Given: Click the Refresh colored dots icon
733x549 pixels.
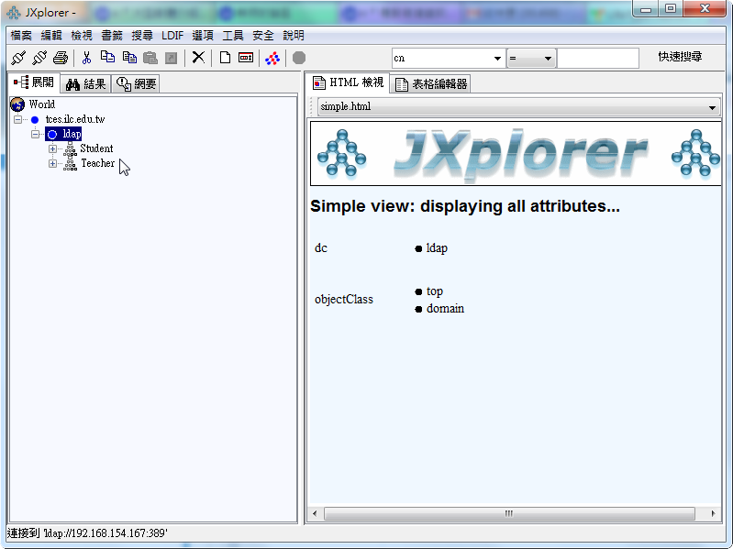Looking at the screenshot, I should tap(272, 58).
